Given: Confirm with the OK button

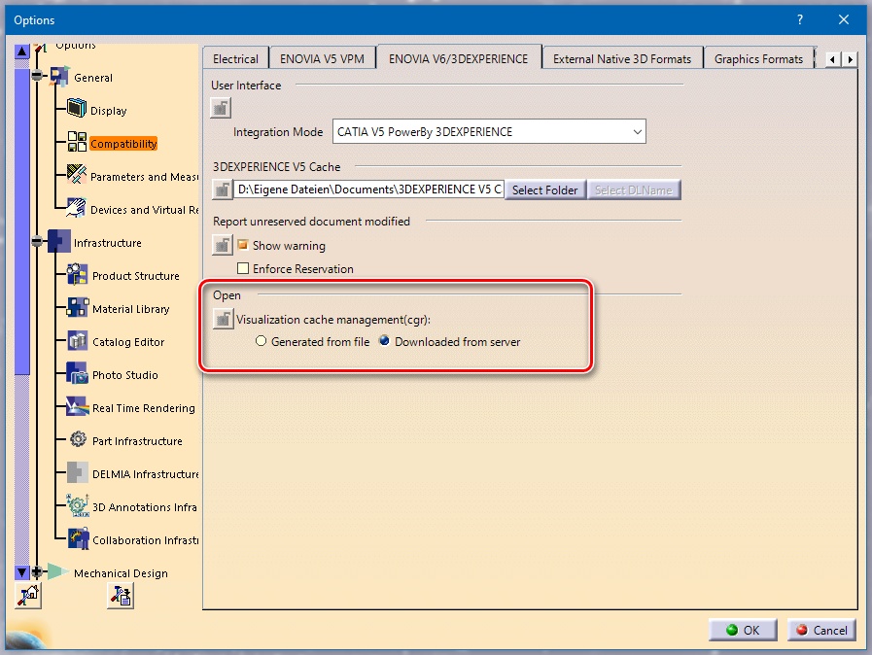Looking at the screenshot, I should 743,630.
